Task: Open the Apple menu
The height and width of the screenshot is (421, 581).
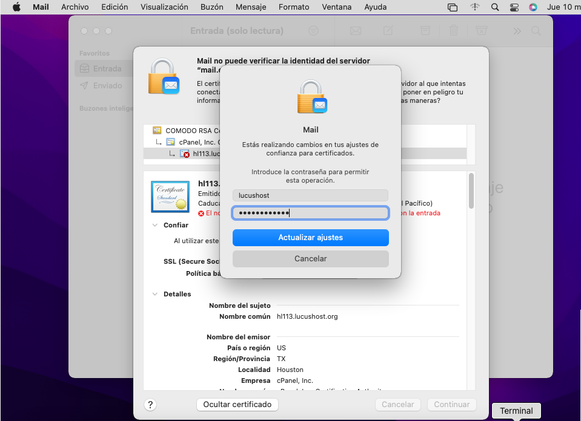Action: pos(16,7)
